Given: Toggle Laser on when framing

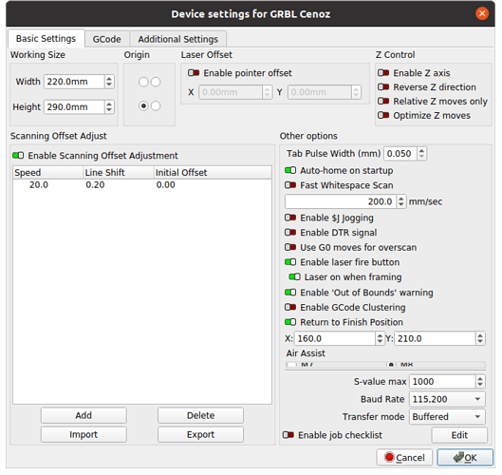Looking at the screenshot, I should coord(294,276).
